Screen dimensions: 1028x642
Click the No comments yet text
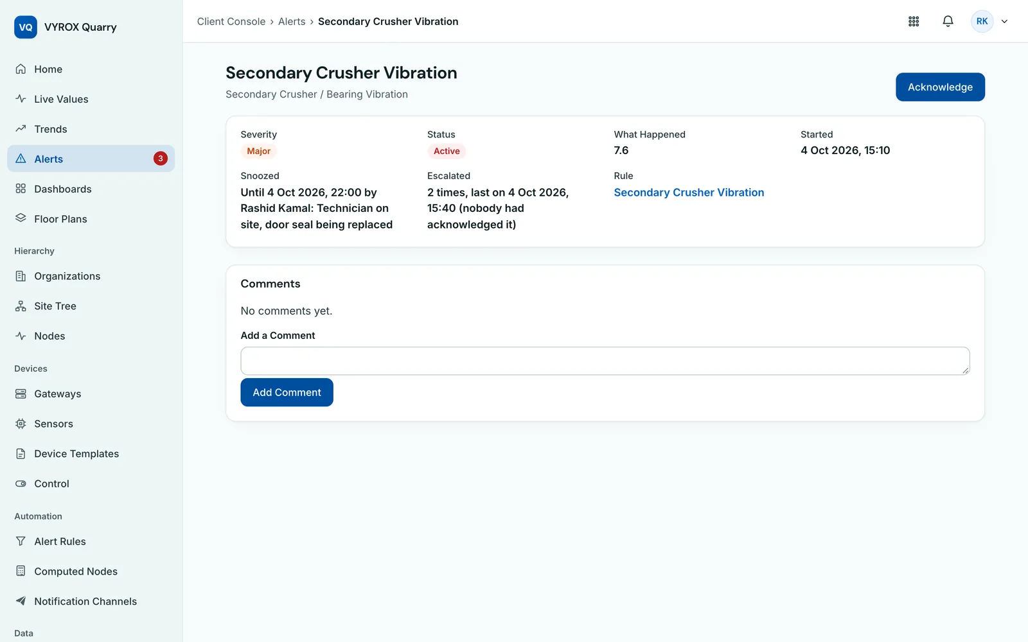[x=287, y=311]
